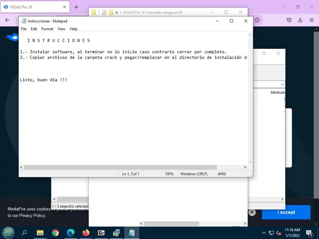The width and height of the screenshot is (319, 239).
Task: Close the VEGAS Pro 18 browser tab
Action: pos(64,7)
